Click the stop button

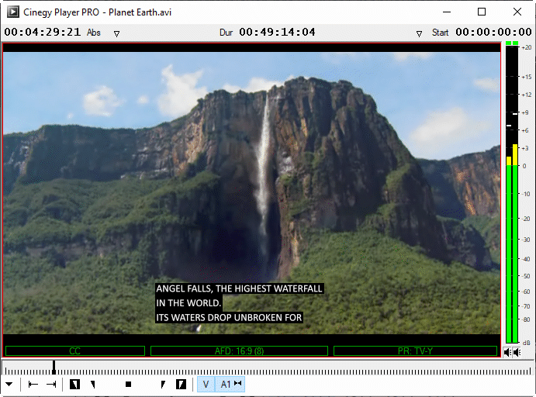click(x=128, y=385)
